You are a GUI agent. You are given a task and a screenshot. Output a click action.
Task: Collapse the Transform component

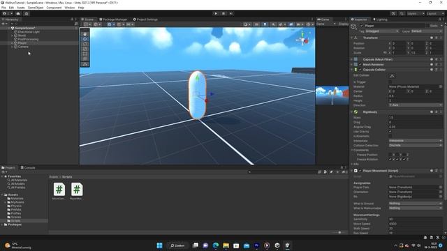tap(352, 38)
